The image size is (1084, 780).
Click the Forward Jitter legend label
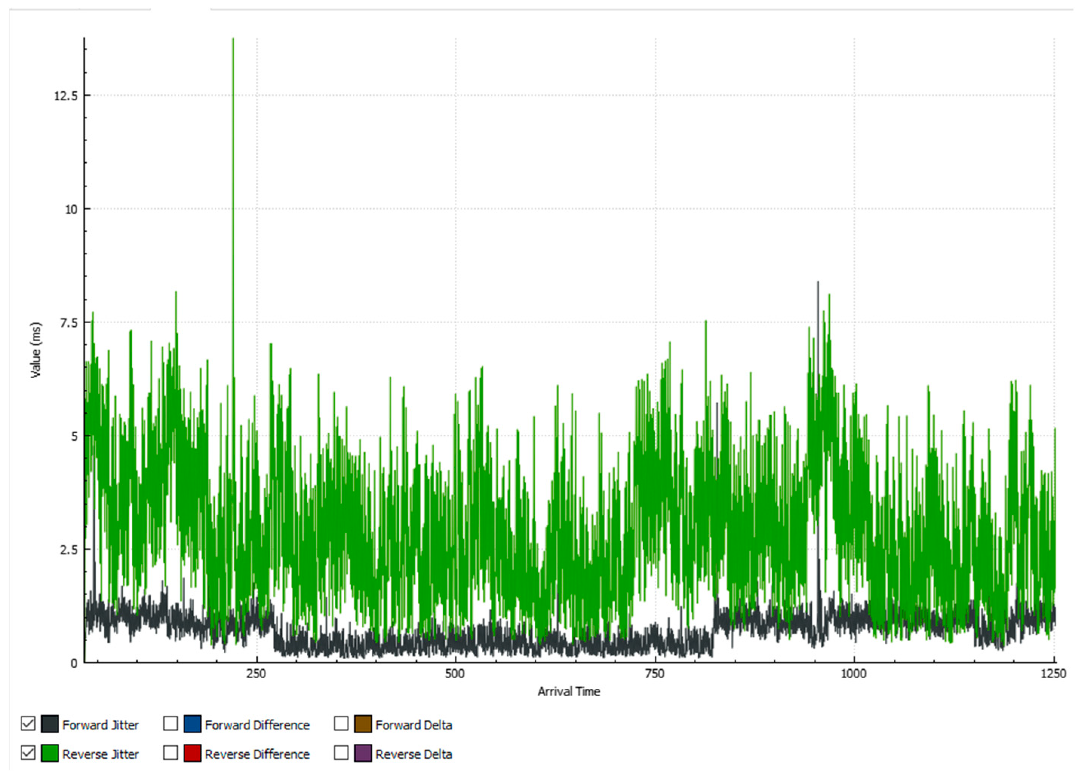(100, 725)
